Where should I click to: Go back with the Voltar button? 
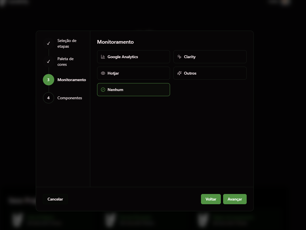click(211, 199)
